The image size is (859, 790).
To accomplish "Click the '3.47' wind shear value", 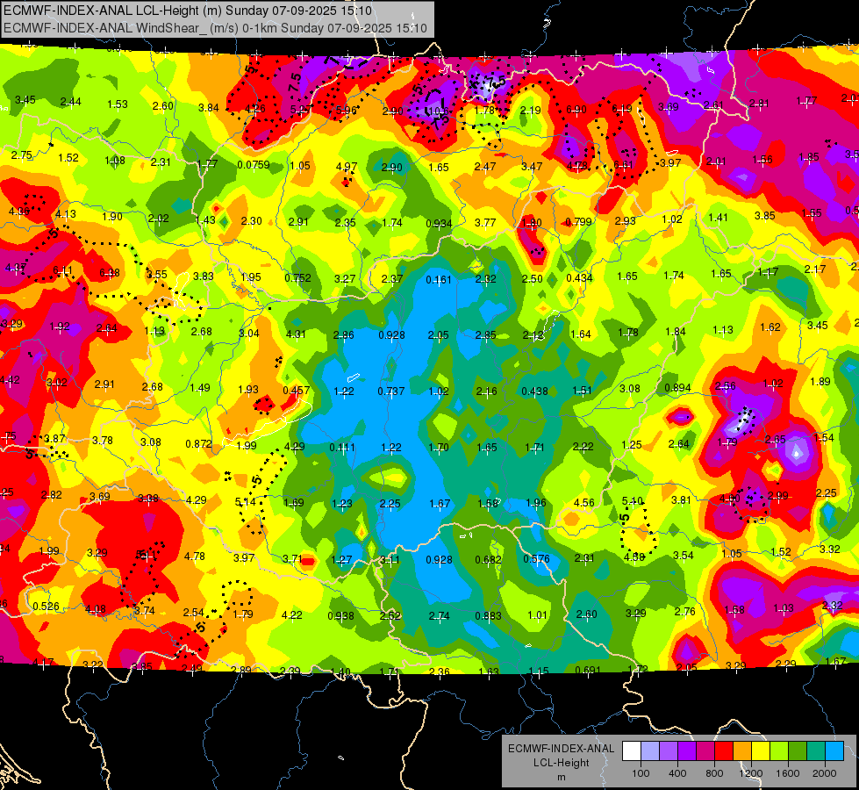I will (532, 166).
